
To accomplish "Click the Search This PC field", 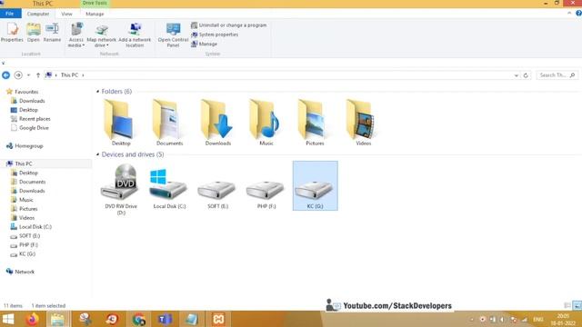I will point(557,75).
